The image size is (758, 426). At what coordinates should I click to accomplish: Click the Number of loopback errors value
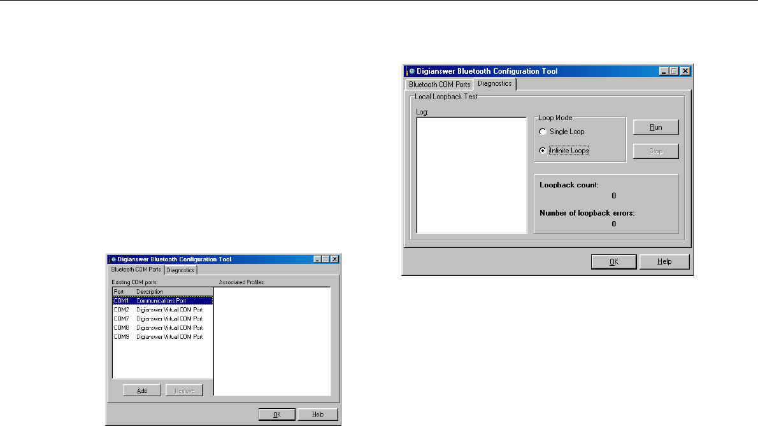(x=613, y=224)
